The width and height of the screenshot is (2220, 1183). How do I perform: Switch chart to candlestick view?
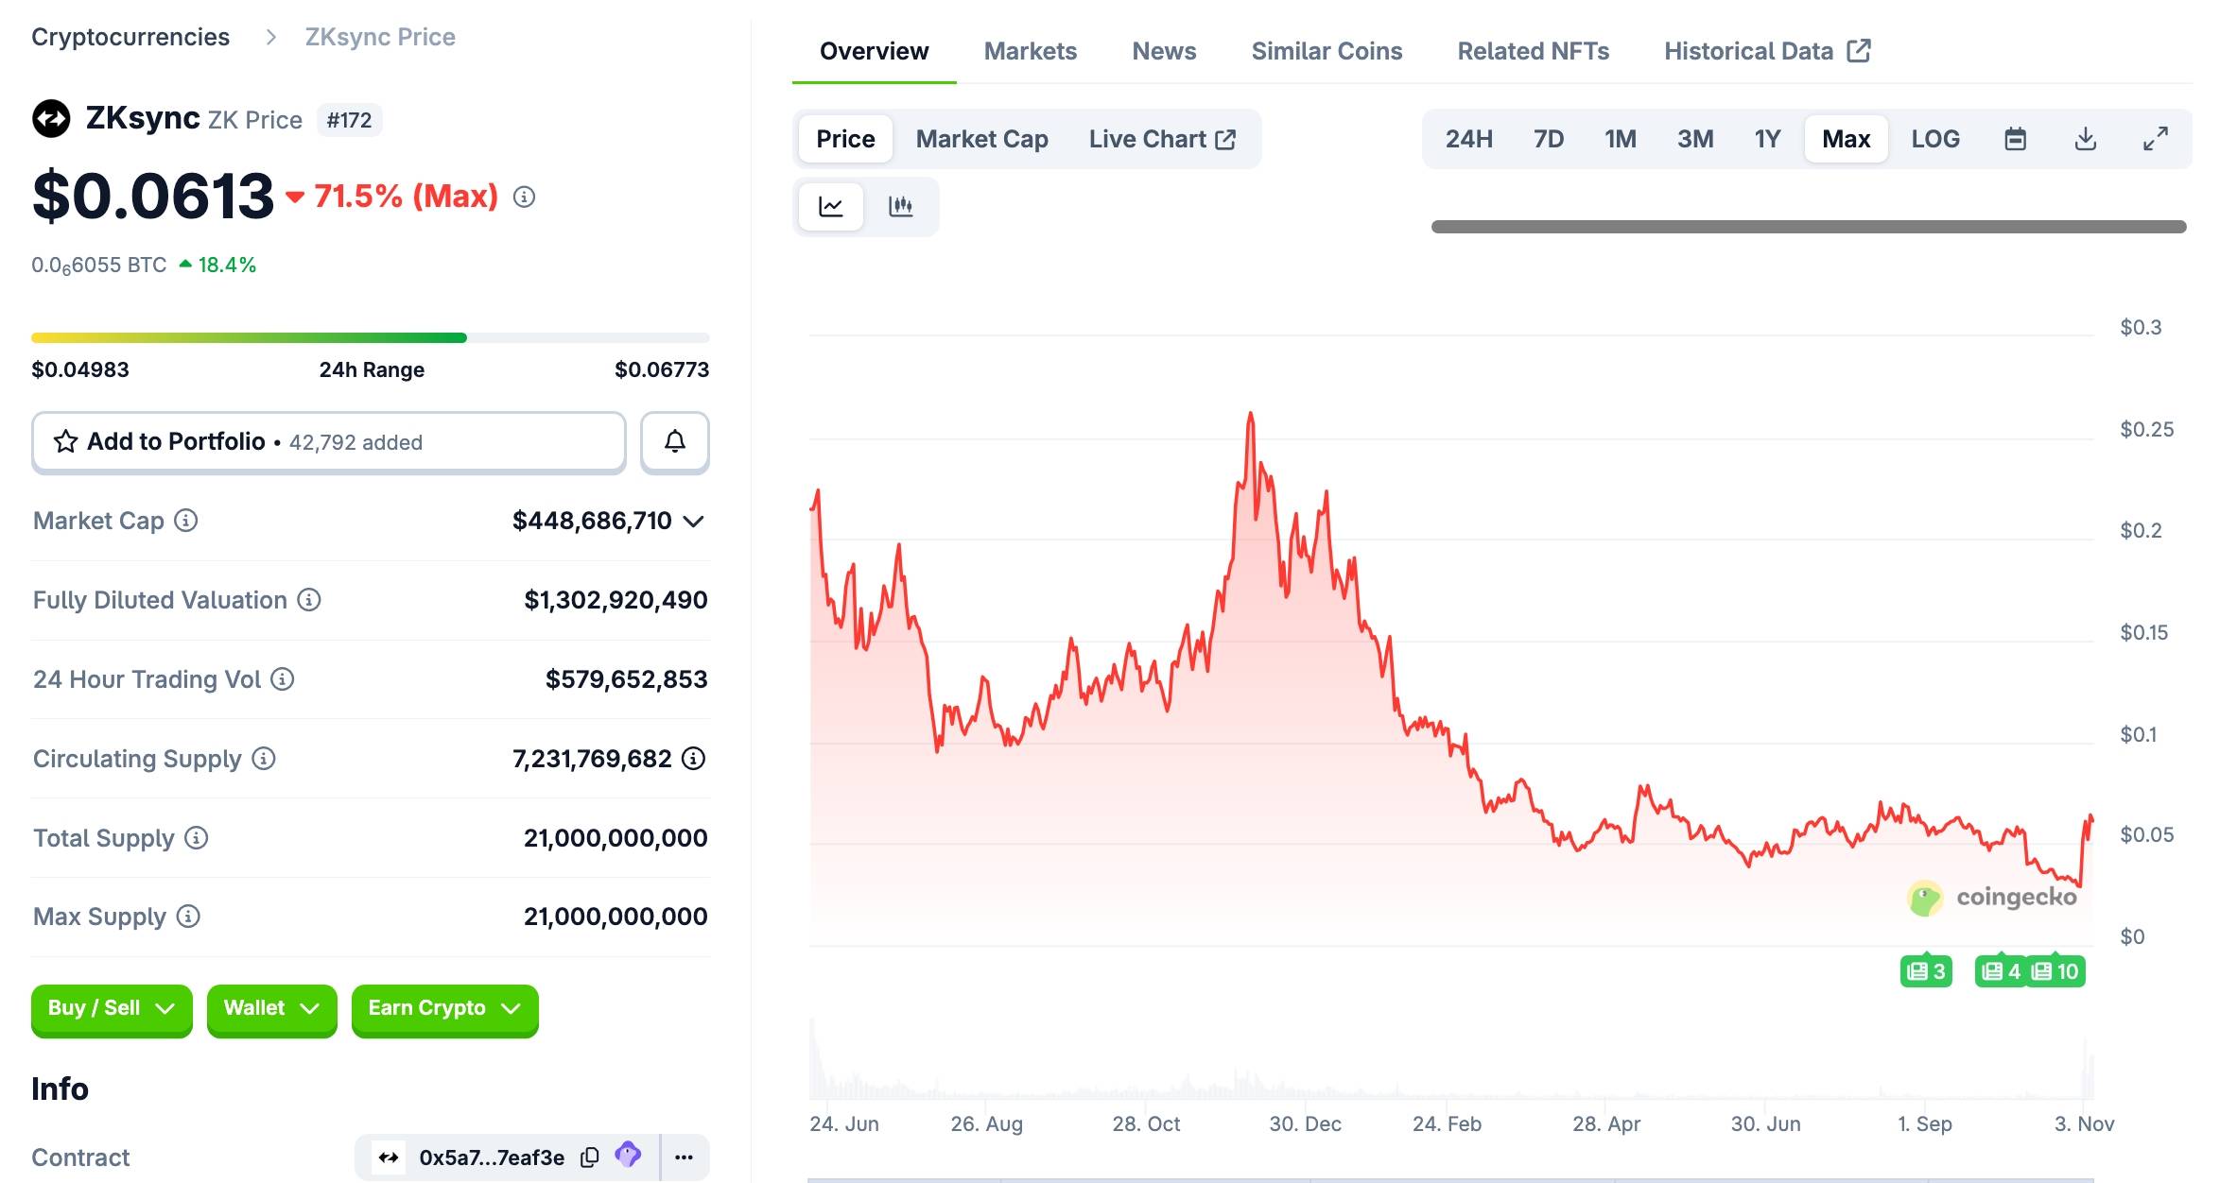[901, 206]
